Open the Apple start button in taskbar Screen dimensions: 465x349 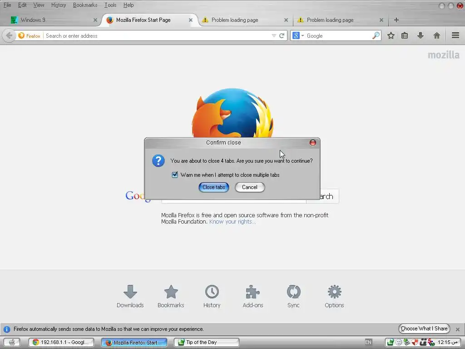(x=12, y=342)
